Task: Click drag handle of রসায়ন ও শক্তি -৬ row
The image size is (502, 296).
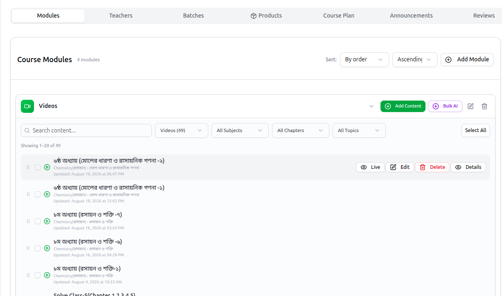Action: click(x=28, y=248)
